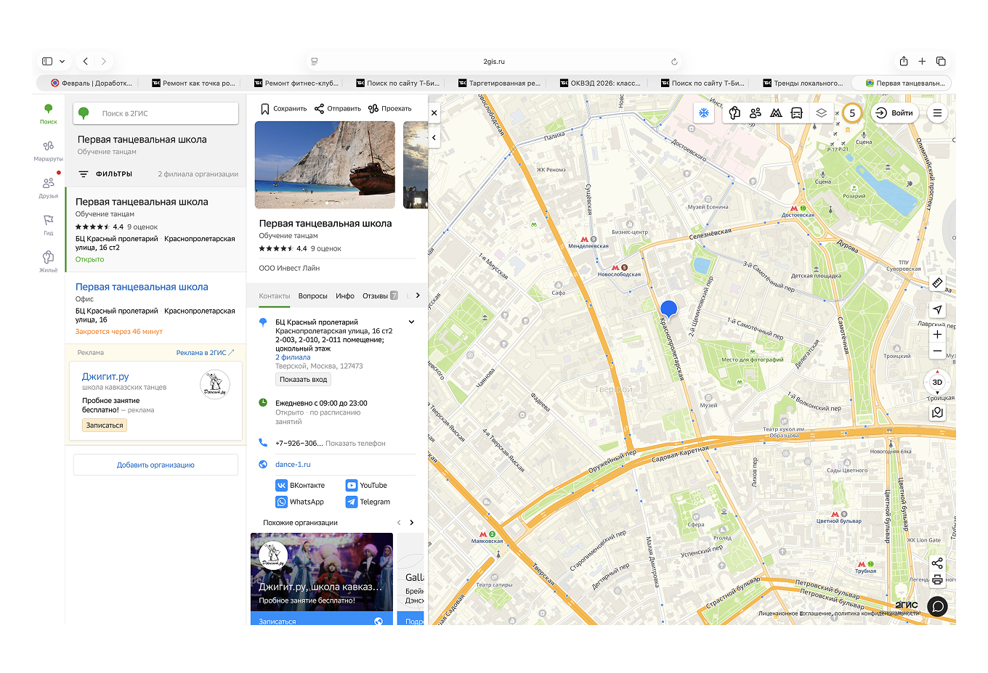
Task: Click the snowflake winter layer button on map
Action: click(703, 113)
